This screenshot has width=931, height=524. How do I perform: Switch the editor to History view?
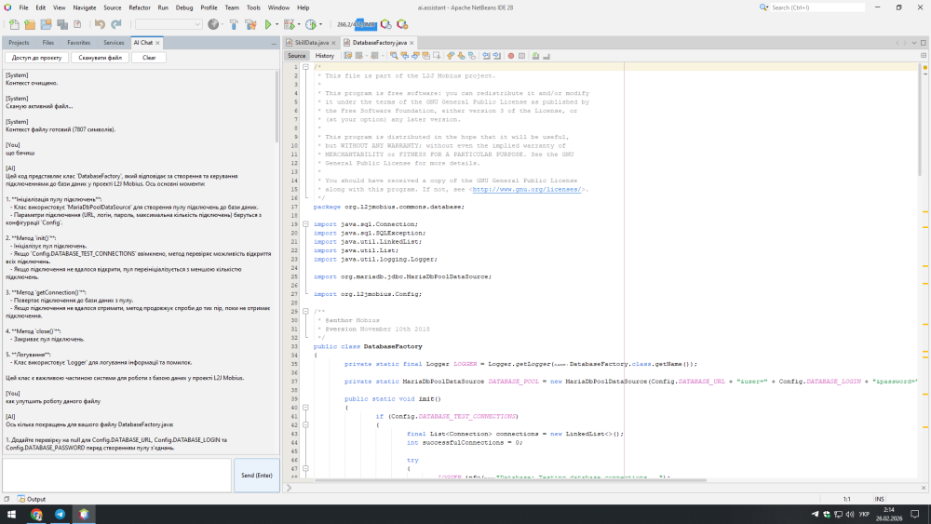click(324, 56)
